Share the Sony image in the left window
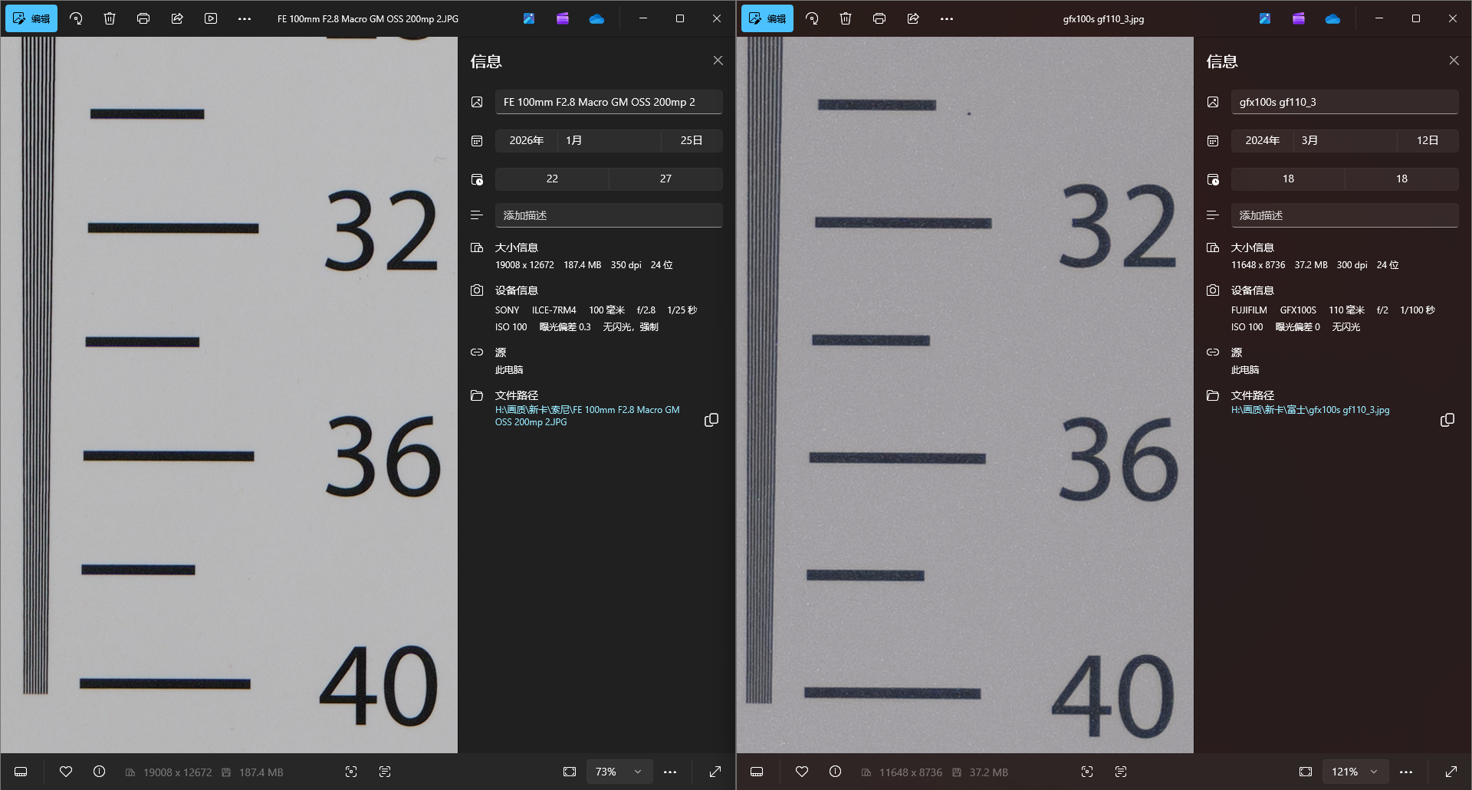The image size is (1472, 790). click(x=177, y=18)
